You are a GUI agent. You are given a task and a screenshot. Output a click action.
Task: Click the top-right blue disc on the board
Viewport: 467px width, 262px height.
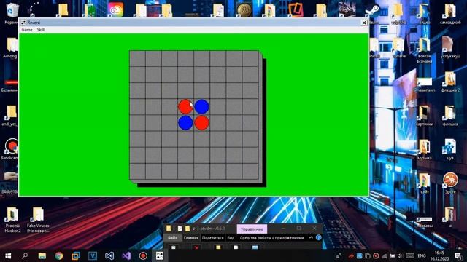201,107
